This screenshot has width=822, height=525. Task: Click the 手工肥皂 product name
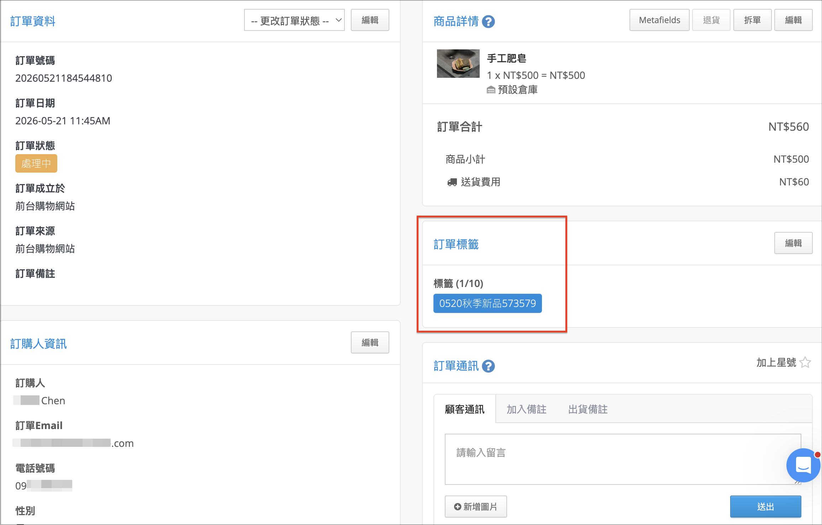point(506,58)
